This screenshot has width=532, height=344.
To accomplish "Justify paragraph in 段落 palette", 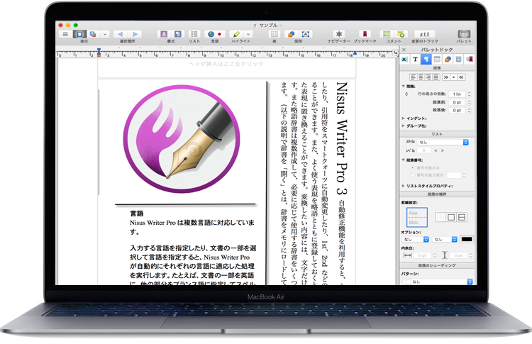I will click(436, 77).
